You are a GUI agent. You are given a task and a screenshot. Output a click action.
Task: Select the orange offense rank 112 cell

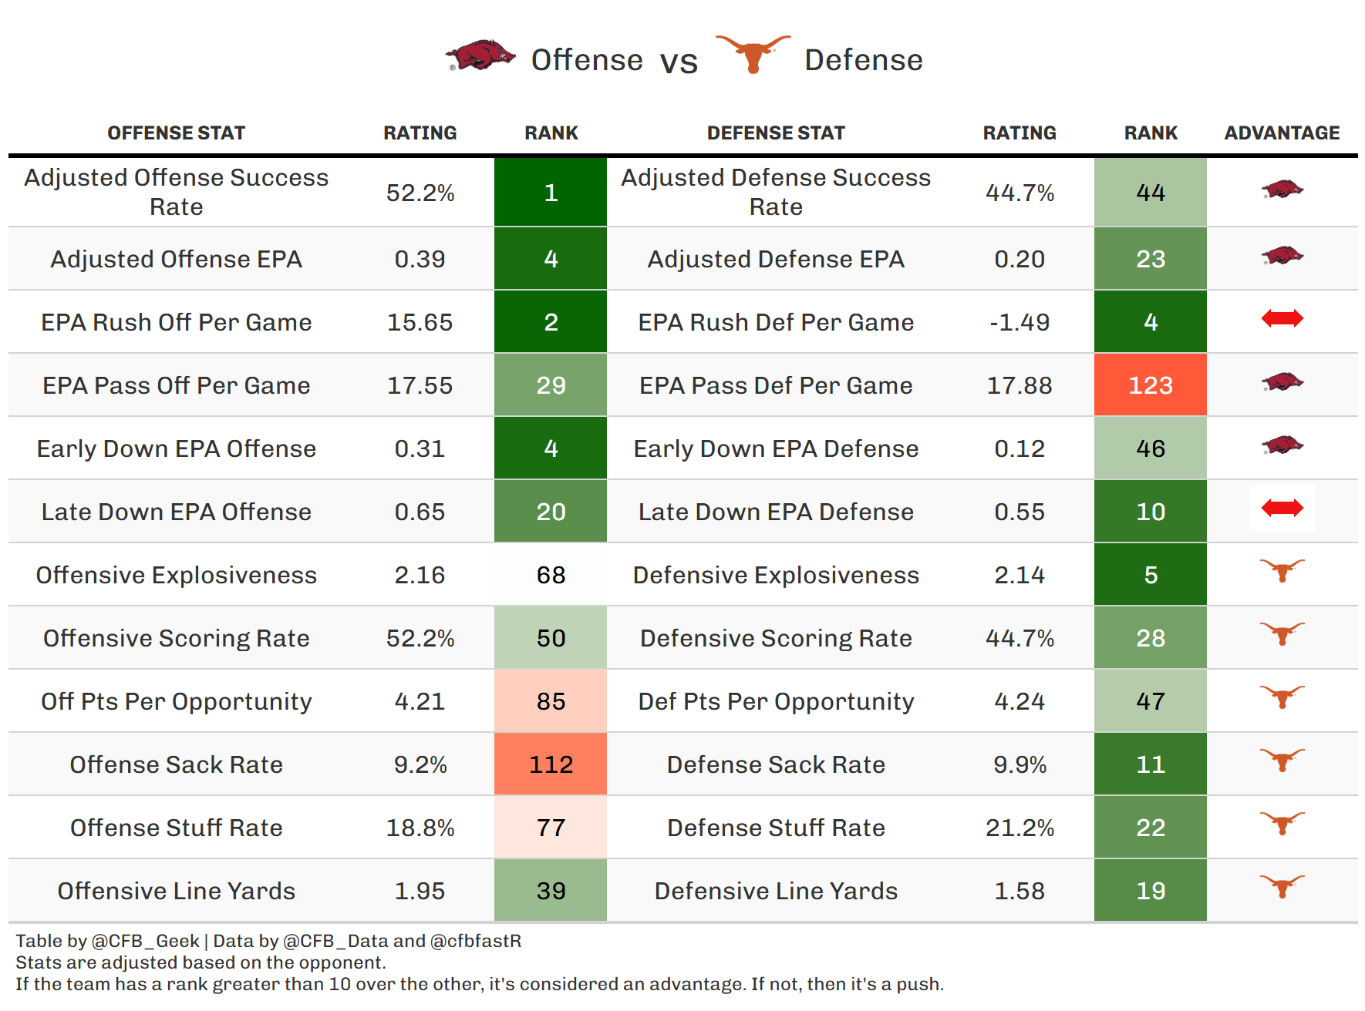[551, 764]
